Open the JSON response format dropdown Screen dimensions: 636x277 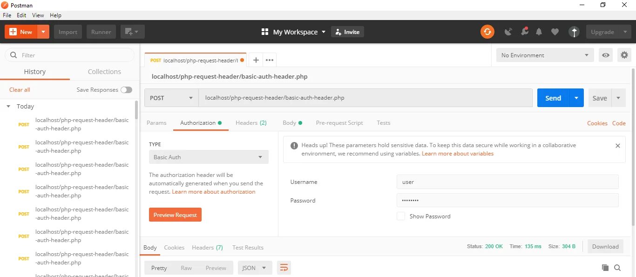255,268
